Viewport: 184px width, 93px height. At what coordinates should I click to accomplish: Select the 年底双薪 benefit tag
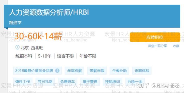tap(74, 71)
